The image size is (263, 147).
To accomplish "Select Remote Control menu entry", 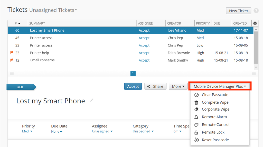I will click(x=215, y=125).
